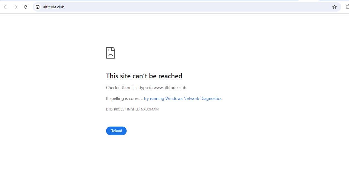
Task: Open try running Windows Network Diagnostics link
Action: [x=183, y=99]
